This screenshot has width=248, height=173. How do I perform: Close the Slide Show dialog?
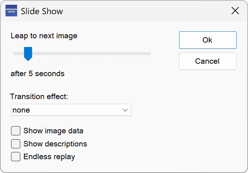pyautogui.click(x=235, y=11)
